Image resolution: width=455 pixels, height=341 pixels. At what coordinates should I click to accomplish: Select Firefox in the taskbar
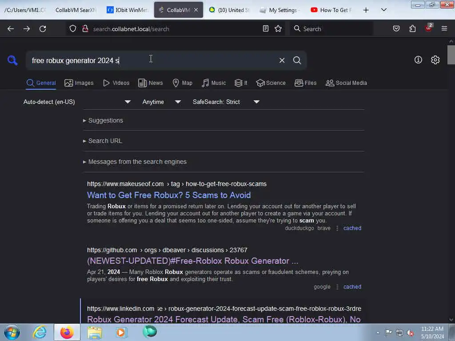(x=67, y=332)
